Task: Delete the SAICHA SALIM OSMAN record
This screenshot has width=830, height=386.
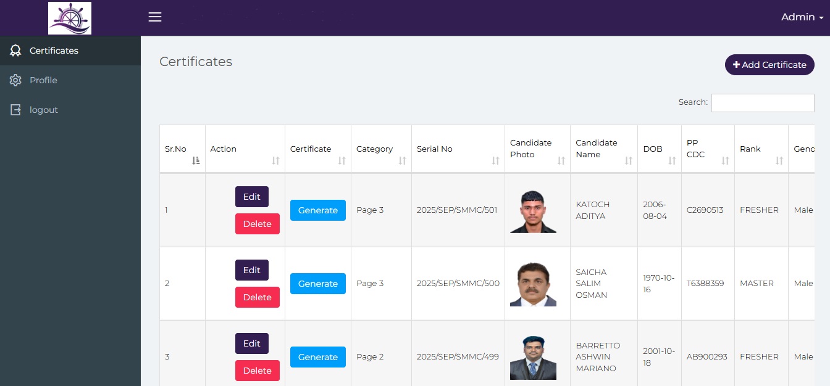Action: tap(257, 297)
